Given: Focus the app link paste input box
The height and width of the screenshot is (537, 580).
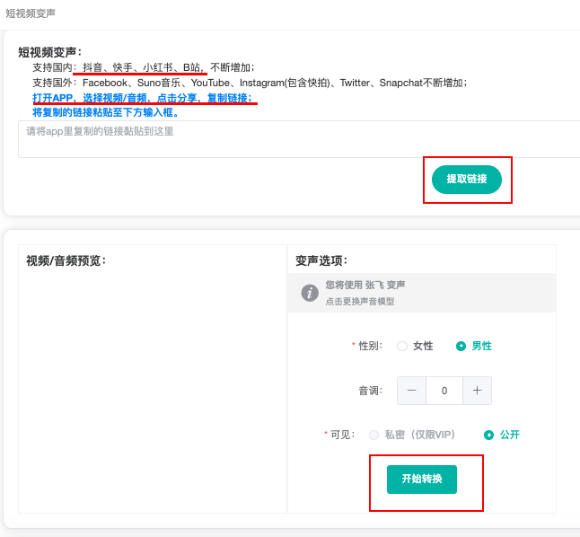Looking at the screenshot, I should tap(299, 139).
